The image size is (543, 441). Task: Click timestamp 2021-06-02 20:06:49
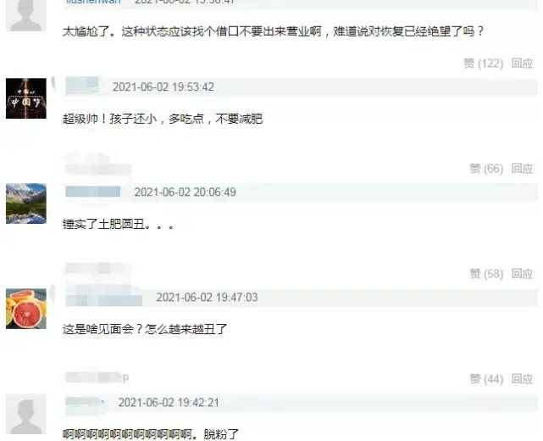186,192
